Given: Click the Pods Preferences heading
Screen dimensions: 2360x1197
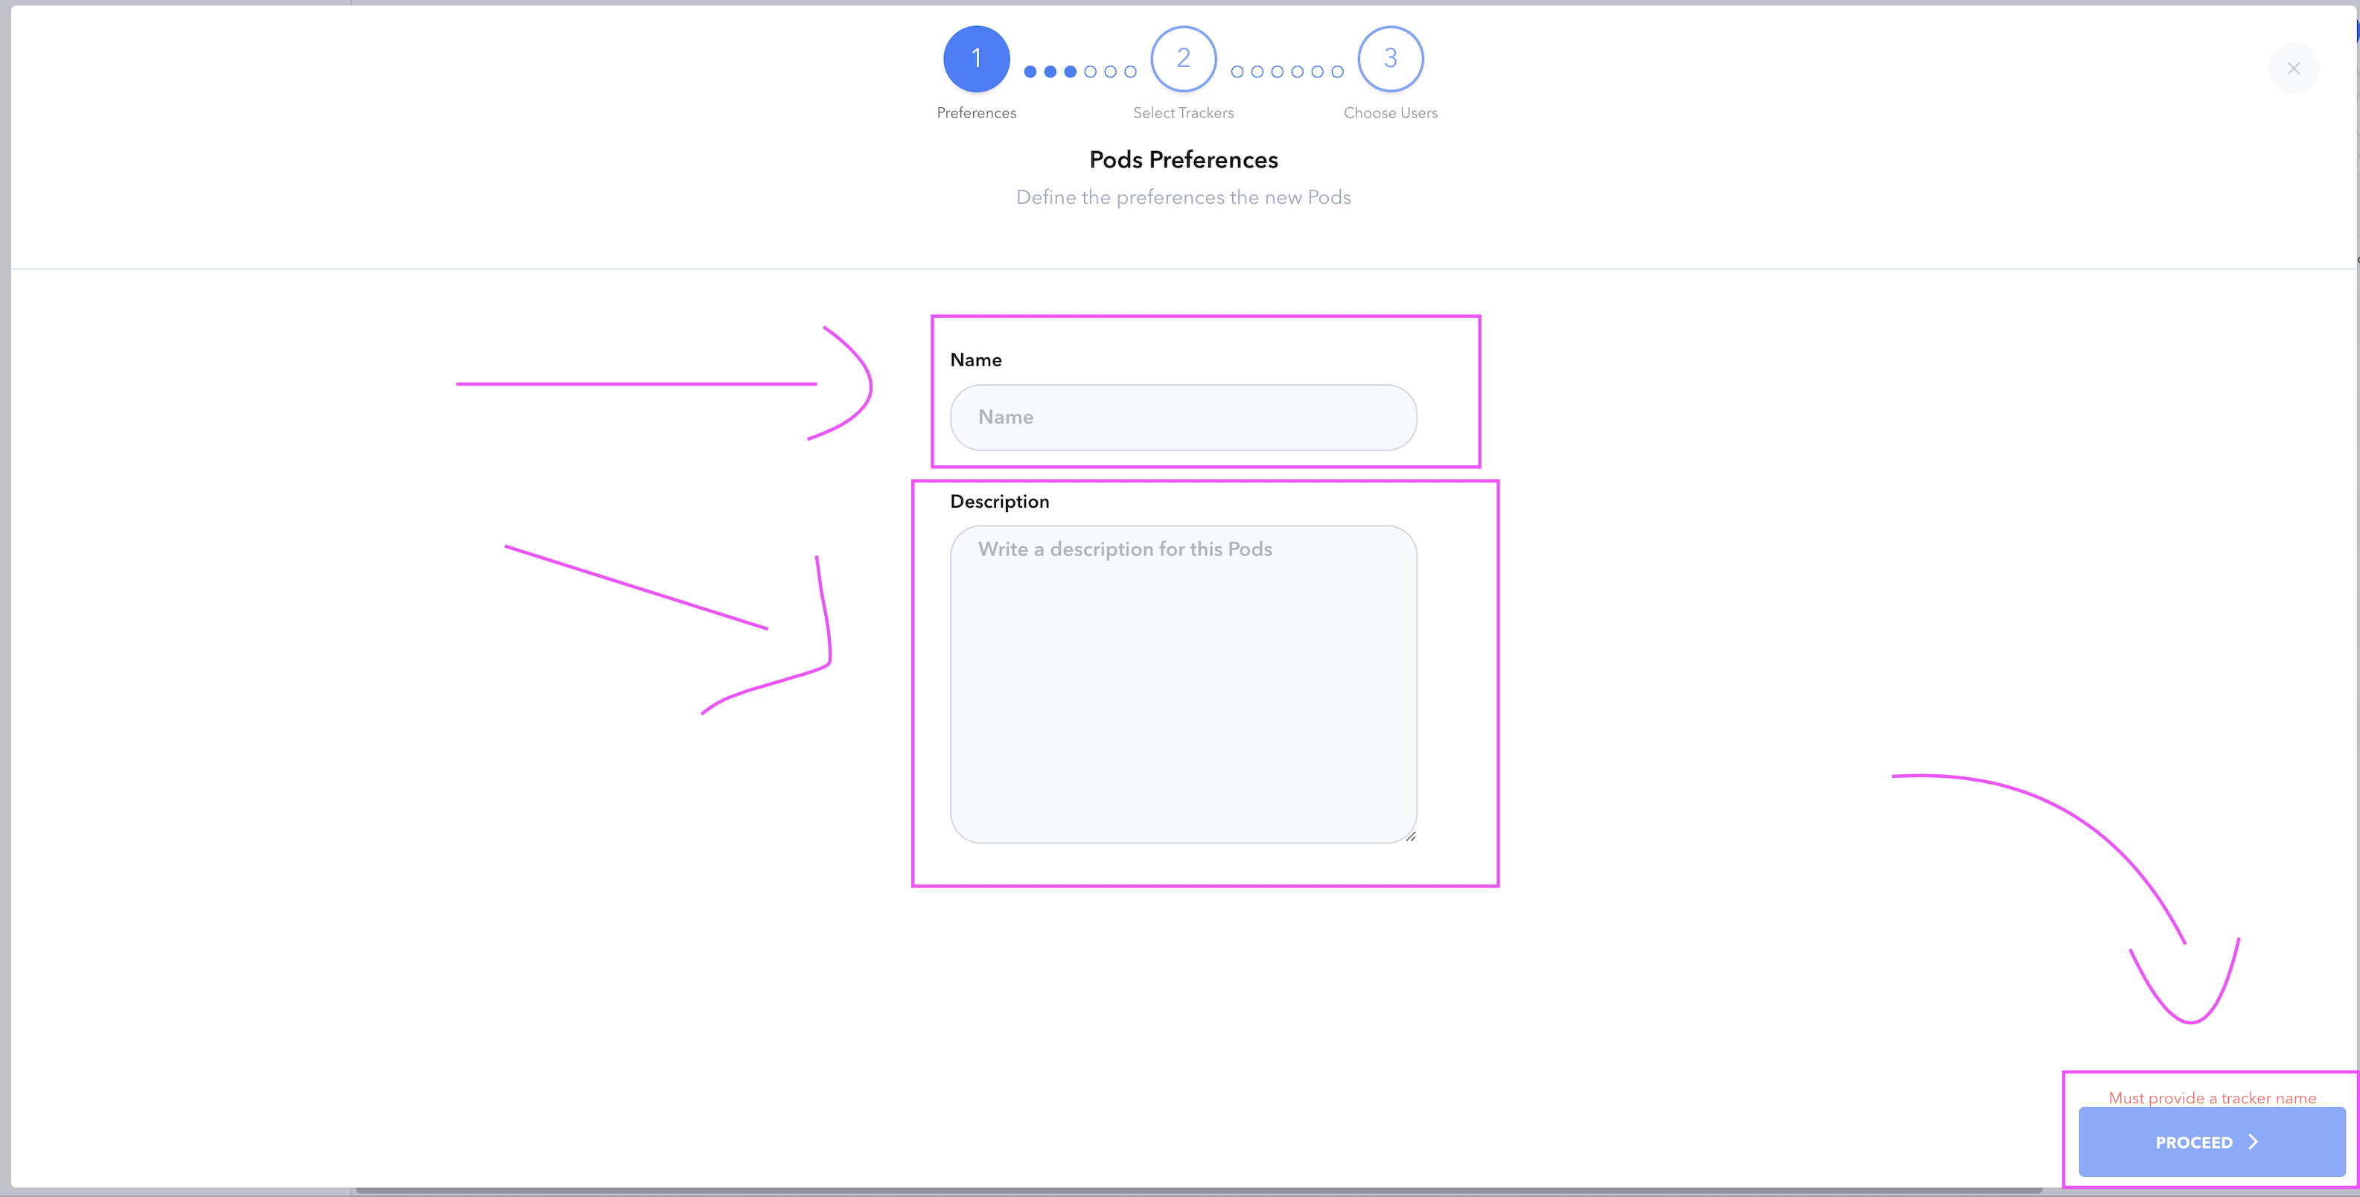Looking at the screenshot, I should [x=1183, y=160].
